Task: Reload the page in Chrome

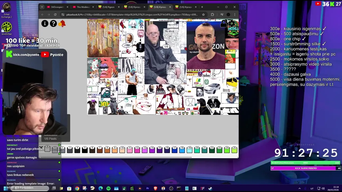Action: pyautogui.click(x=55, y=15)
